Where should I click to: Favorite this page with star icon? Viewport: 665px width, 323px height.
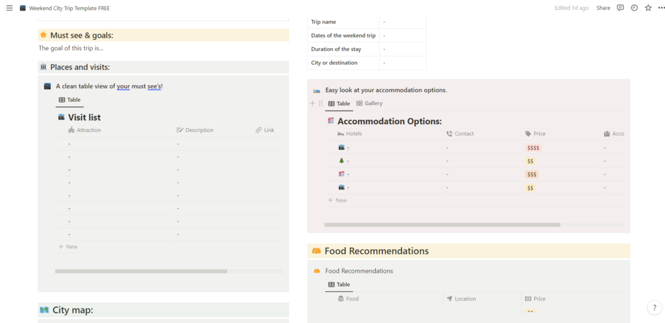point(648,8)
